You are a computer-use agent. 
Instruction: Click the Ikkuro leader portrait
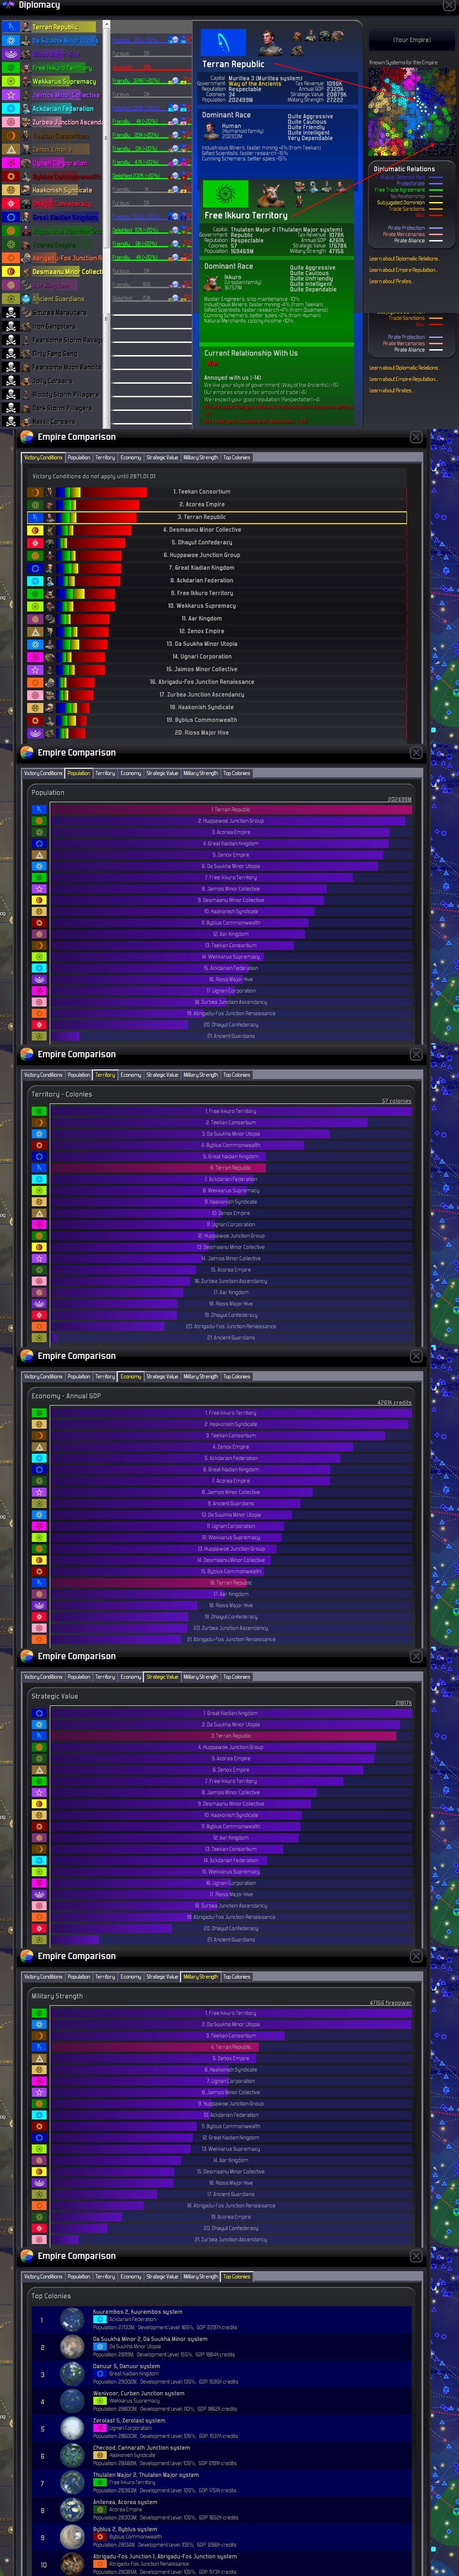[x=270, y=194]
